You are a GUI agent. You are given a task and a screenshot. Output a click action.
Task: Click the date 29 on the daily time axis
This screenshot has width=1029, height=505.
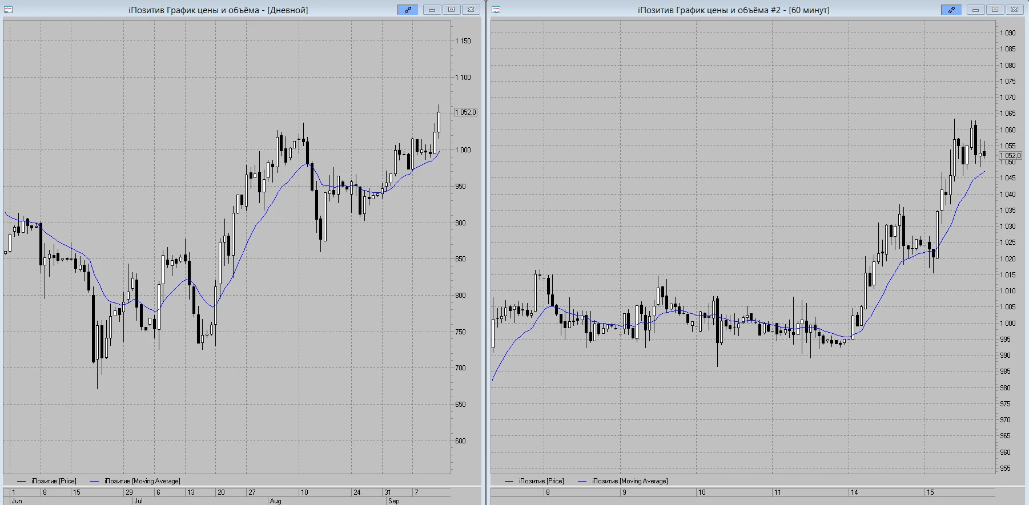pos(129,492)
